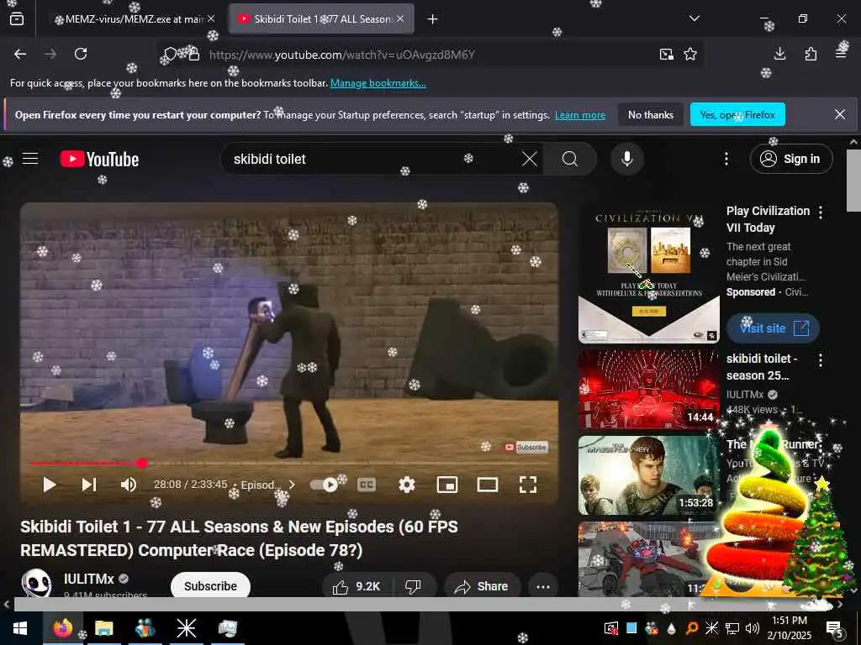The image size is (861, 645).
Task: Expand the Episode chapter chevron
Action: click(x=292, y=485)
